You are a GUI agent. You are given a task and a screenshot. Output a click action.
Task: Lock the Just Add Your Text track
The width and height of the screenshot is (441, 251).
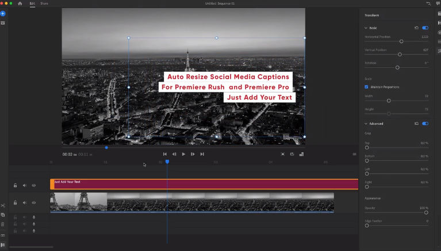click(x=16, y=185)
